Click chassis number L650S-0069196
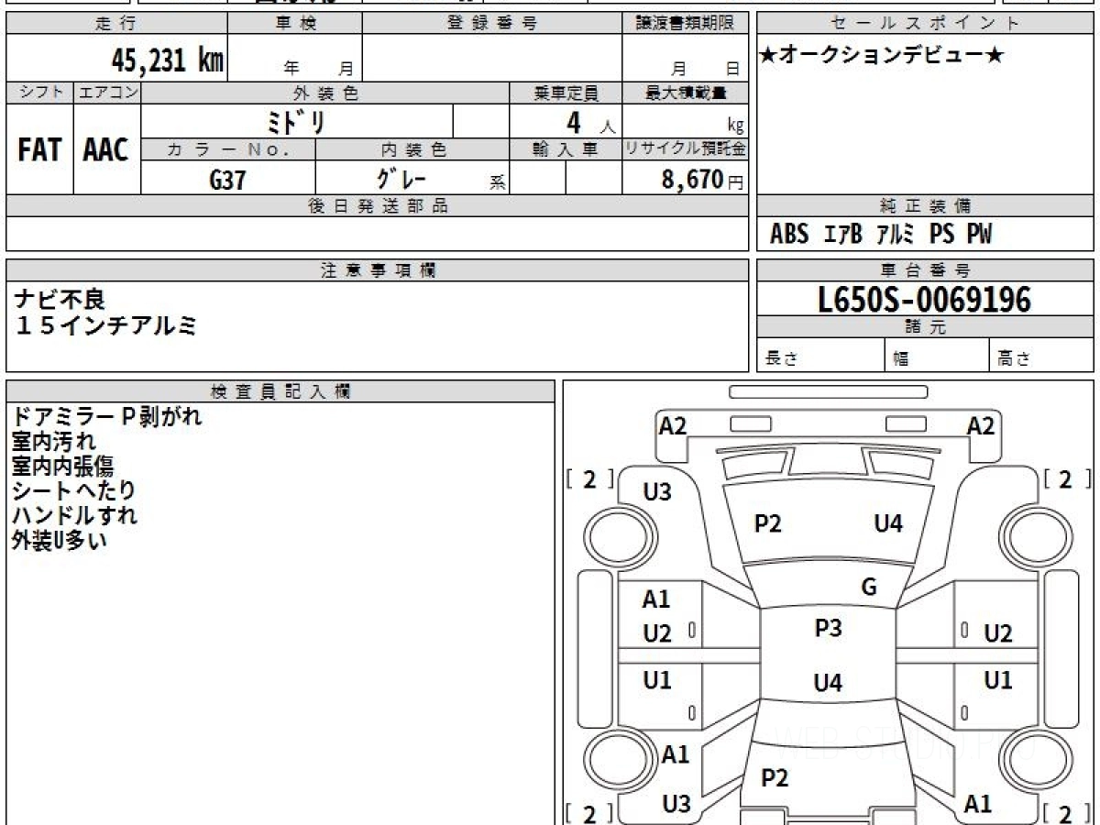 point(925,299)
